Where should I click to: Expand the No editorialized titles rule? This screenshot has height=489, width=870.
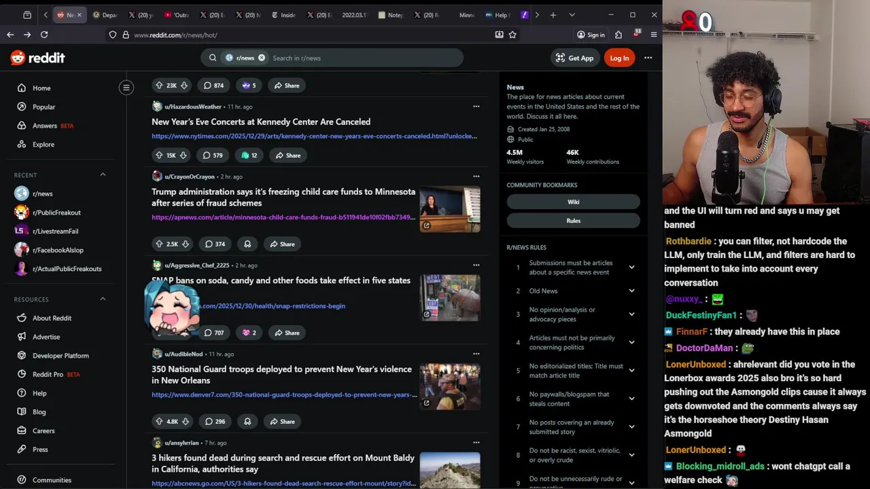click(631, 371)
